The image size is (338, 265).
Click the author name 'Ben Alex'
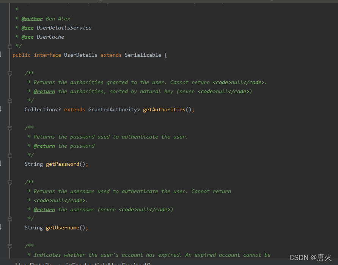[58, 19]
